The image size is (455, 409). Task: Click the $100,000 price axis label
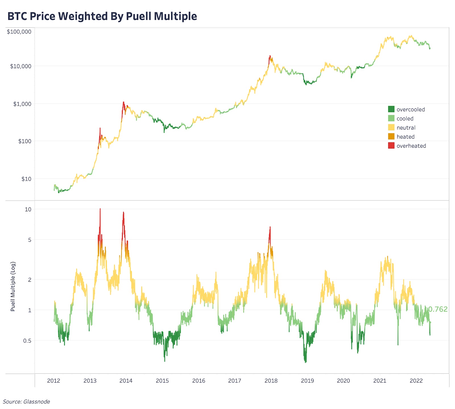19,32
